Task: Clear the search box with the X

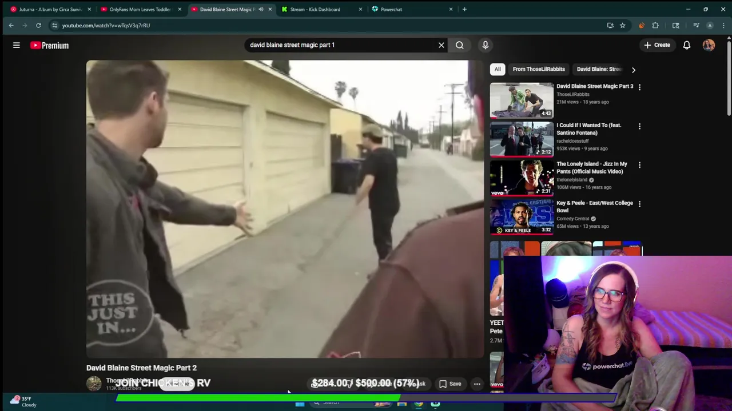Action: coord(441,45)
